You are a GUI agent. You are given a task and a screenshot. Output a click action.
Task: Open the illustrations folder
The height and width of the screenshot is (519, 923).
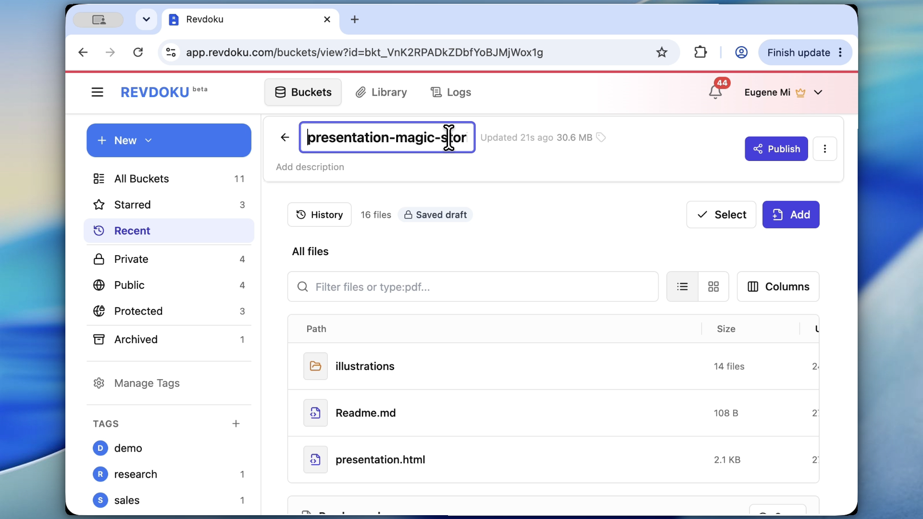click(x=365, y=366)
